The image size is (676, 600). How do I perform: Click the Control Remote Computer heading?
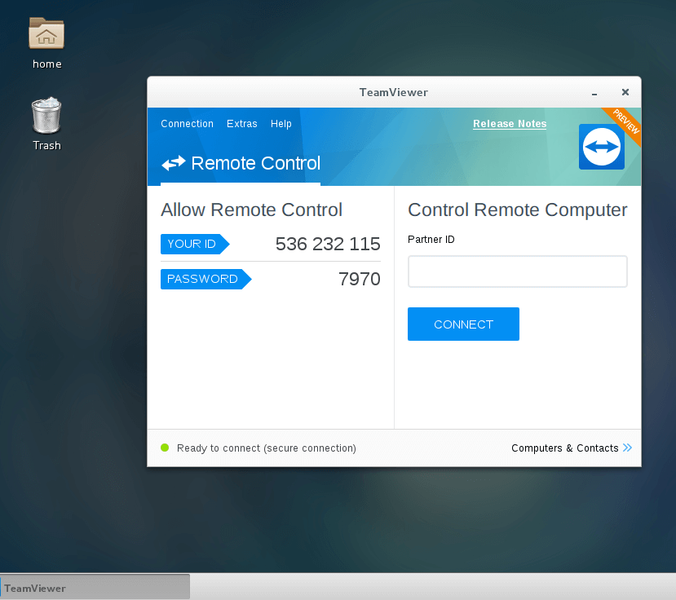point(517,210)
